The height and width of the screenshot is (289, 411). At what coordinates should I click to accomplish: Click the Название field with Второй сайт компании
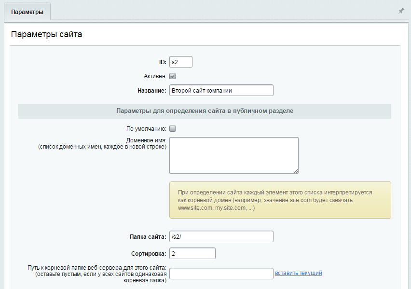(221, 91)
